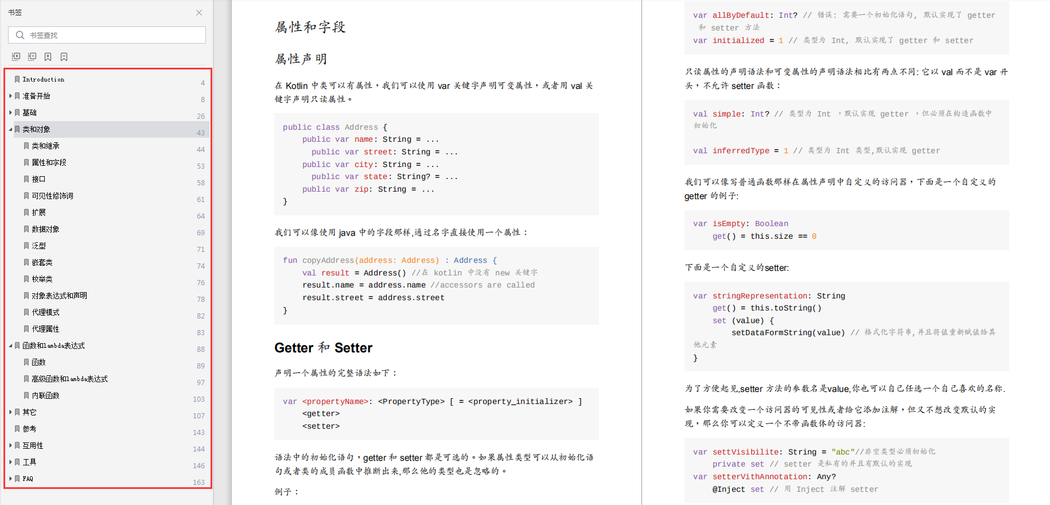Collapse the 函数和lambda表达式 section
The image size is (1050, 505).
click(10, 345)
